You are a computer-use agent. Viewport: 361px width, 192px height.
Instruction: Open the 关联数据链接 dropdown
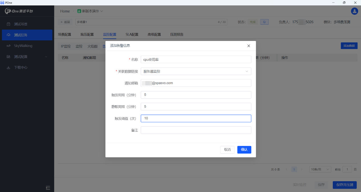coord(196,71)
